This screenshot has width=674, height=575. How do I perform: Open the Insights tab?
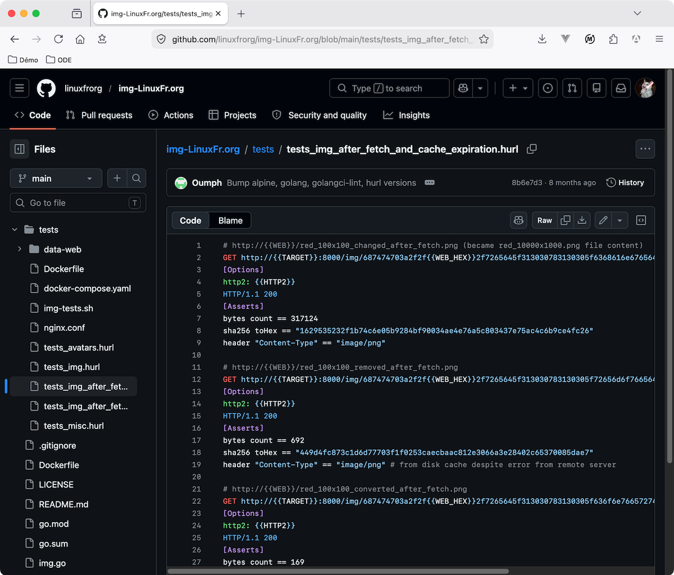[x=406, y=115]
